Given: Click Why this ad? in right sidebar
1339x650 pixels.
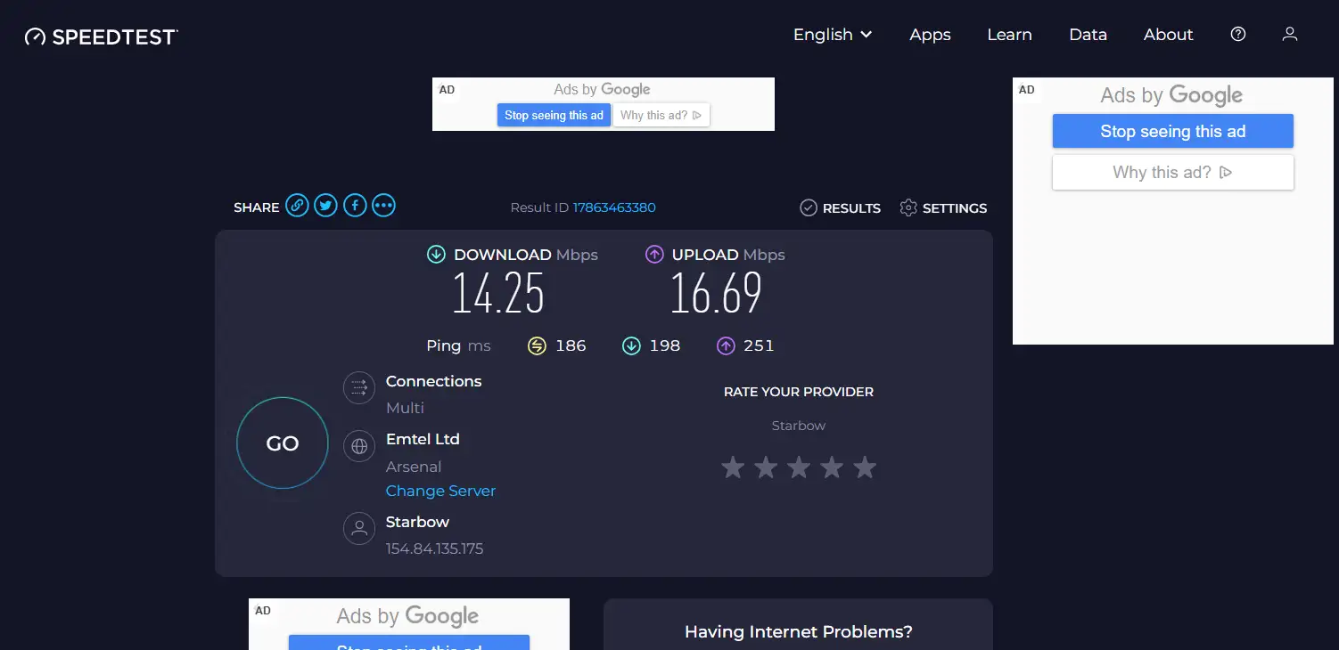Looking at the screenshot, I should pyautogui.click(x=1172, y=172).
